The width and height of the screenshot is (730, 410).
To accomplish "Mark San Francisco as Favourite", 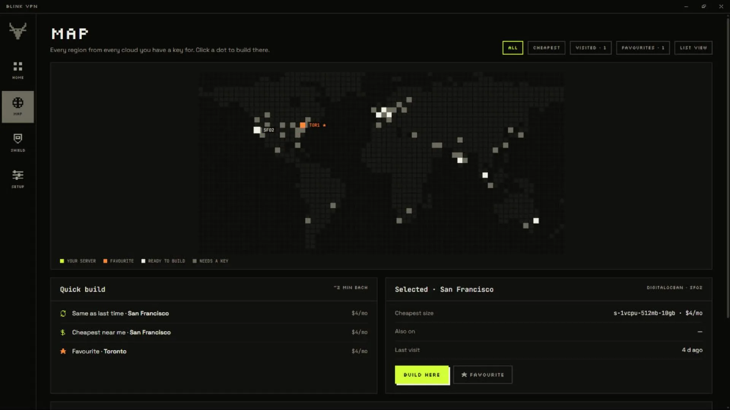I will 483,375.
